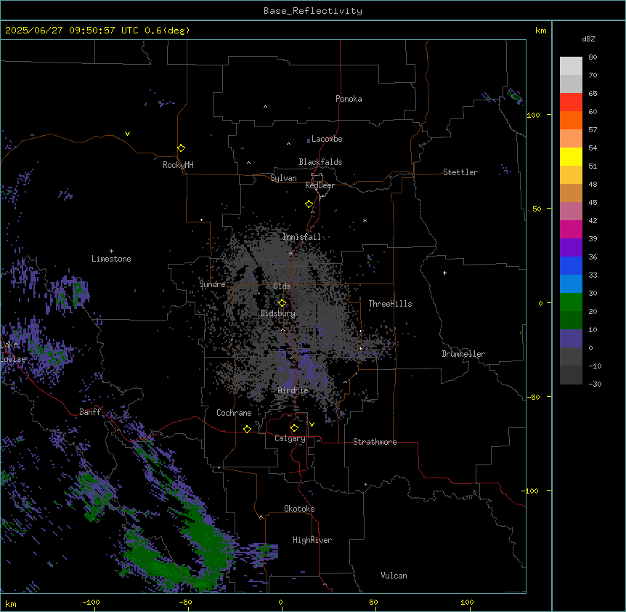
Task: Click the yellow V marker northwest of RockyMH
Action: (x=127, y=134)
